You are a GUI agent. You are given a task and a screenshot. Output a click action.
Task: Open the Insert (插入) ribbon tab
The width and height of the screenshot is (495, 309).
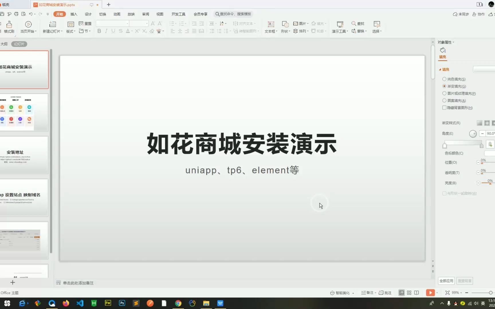[x=74, y=14]
